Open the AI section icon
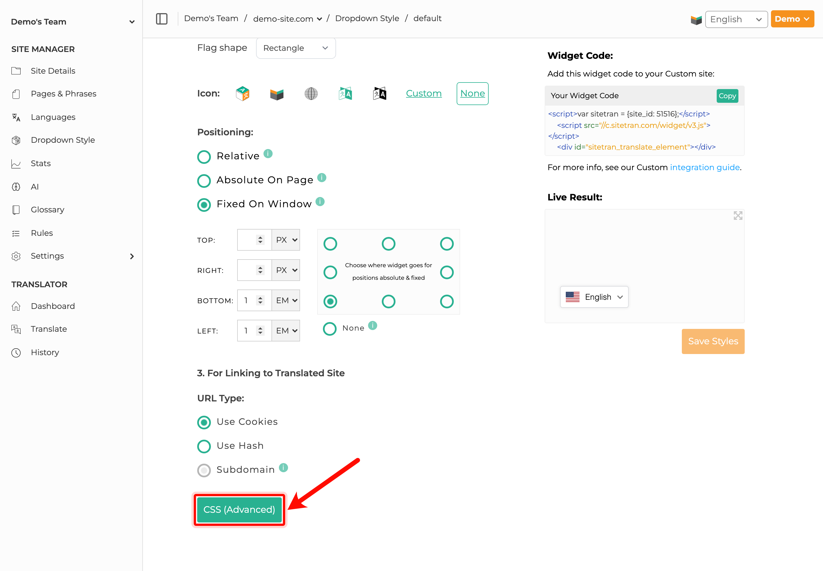The width and height of the screenshot is (823, 571). click(x=16, y=187)
